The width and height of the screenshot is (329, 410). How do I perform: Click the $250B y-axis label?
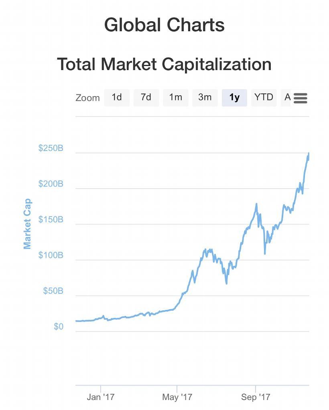point(51,148)
